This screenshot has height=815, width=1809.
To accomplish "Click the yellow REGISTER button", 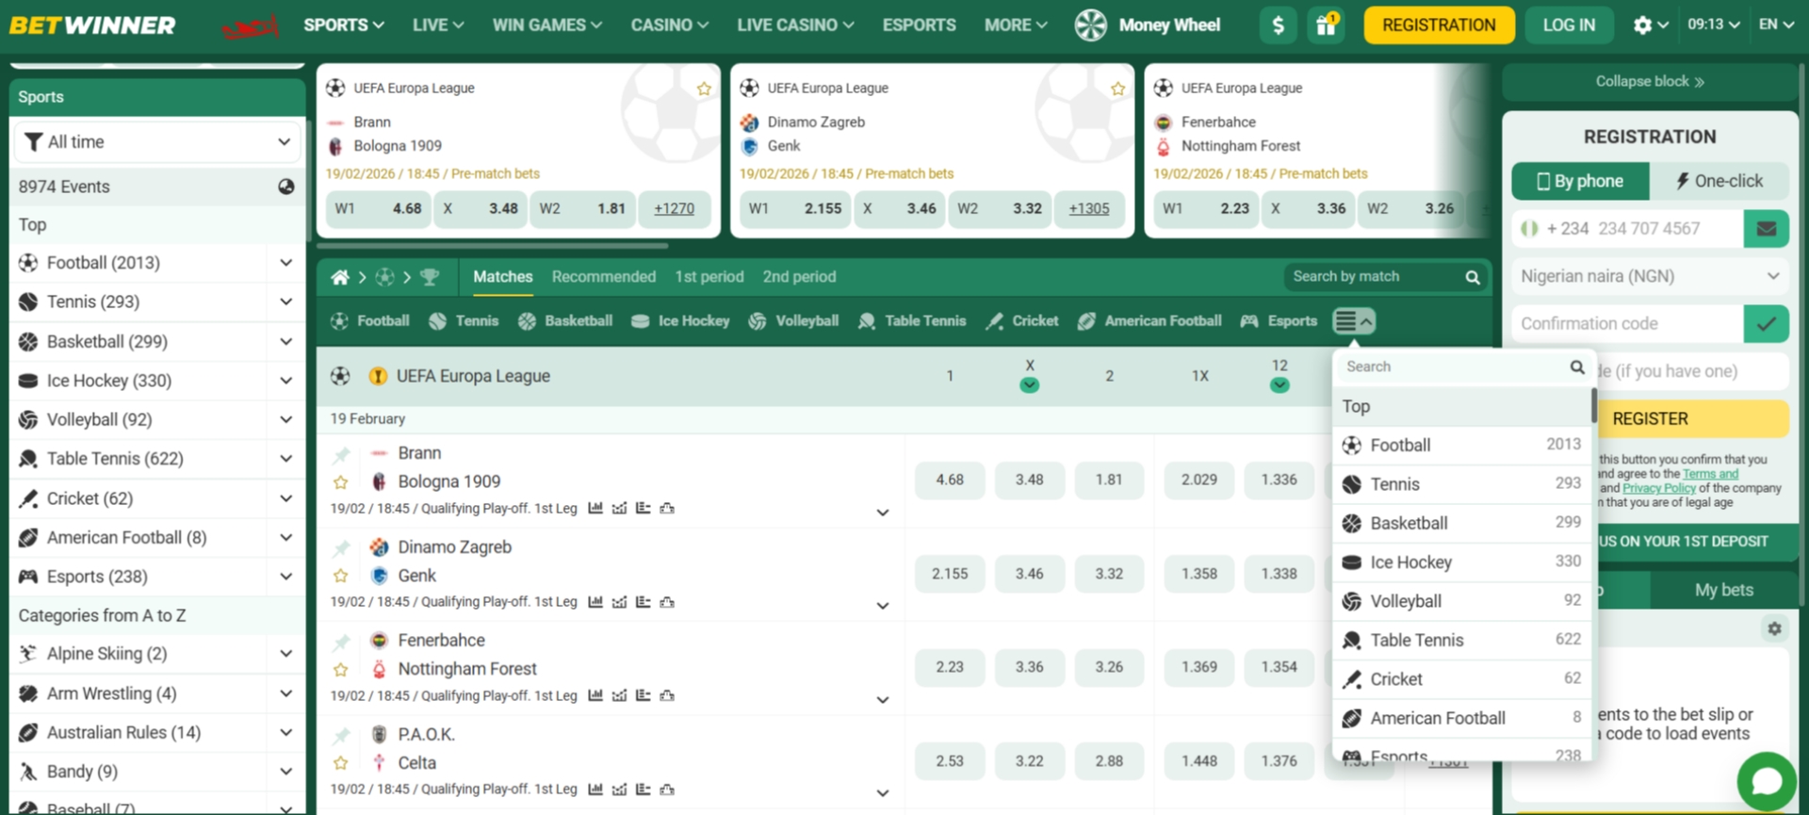I will (1650, 419).
